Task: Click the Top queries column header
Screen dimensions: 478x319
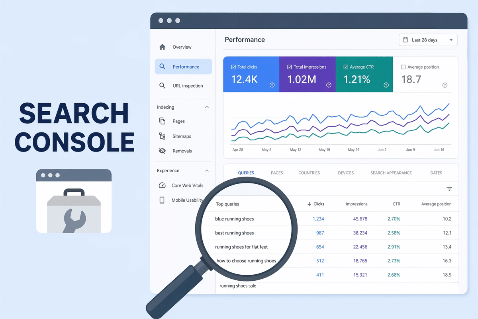Action: click(x=227, y=204)
